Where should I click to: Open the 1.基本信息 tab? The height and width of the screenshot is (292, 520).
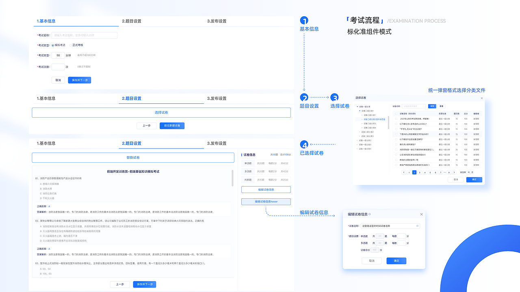(x=45, y=21)
